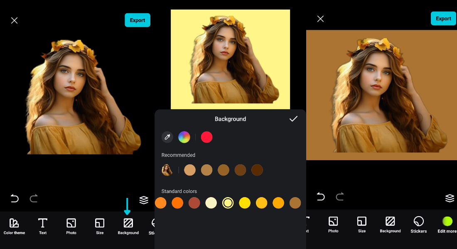Open Background tool in left editor
Image resolution: width=457 pixels, height=249 pixels.
point(128,226)
